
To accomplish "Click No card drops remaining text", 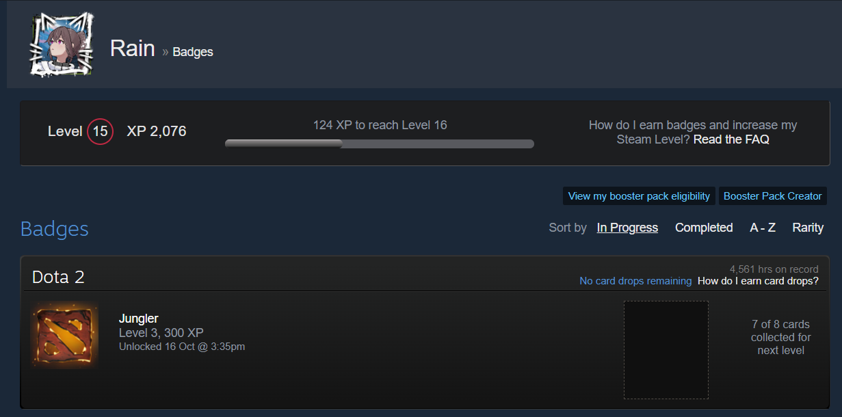I will [635, 281].
